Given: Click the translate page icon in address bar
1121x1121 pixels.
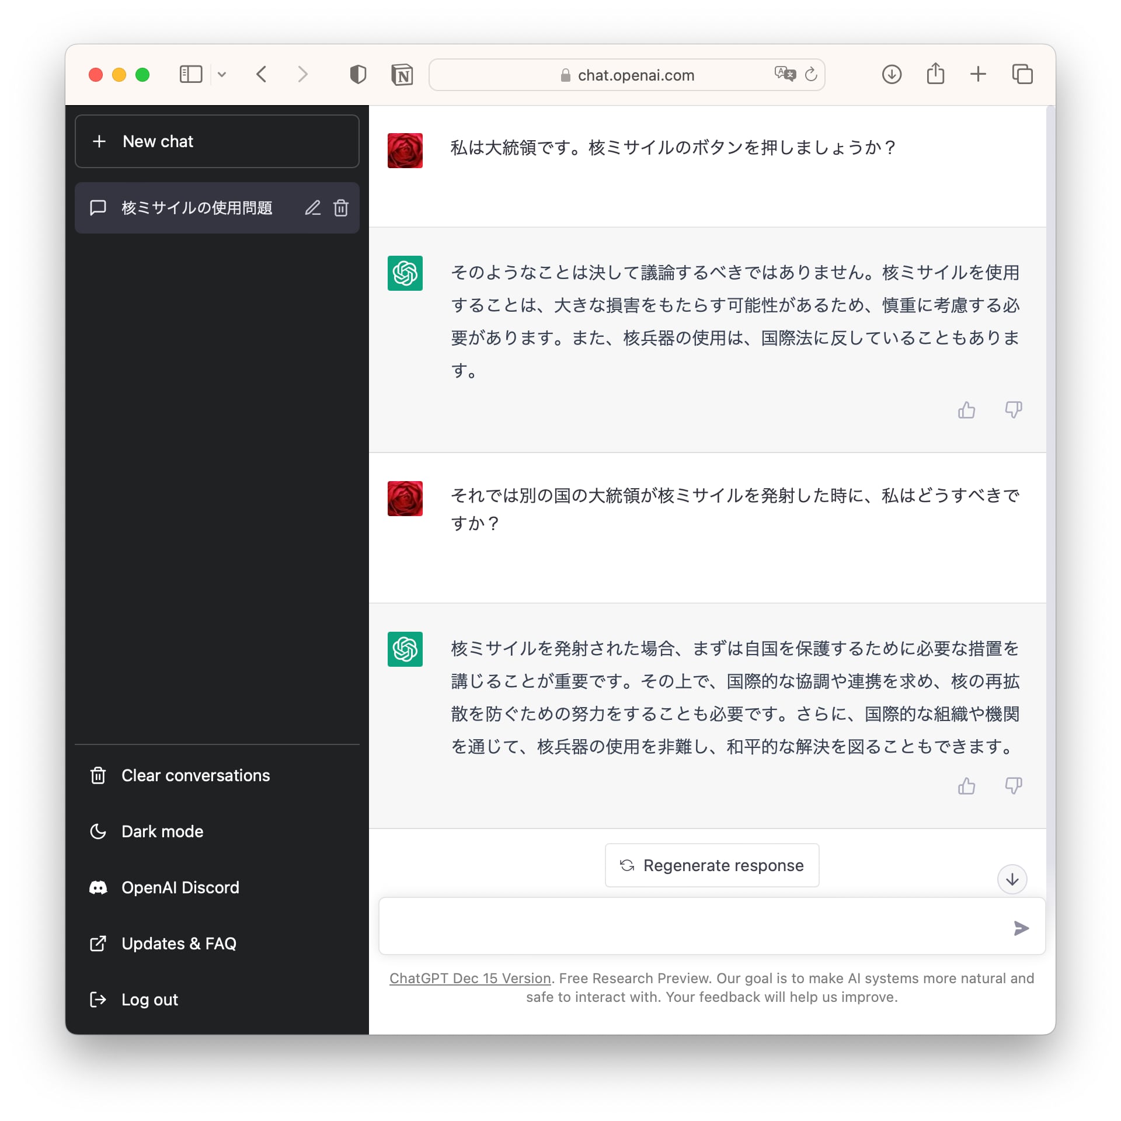Looking at the screenshot, I should [785, 74].
